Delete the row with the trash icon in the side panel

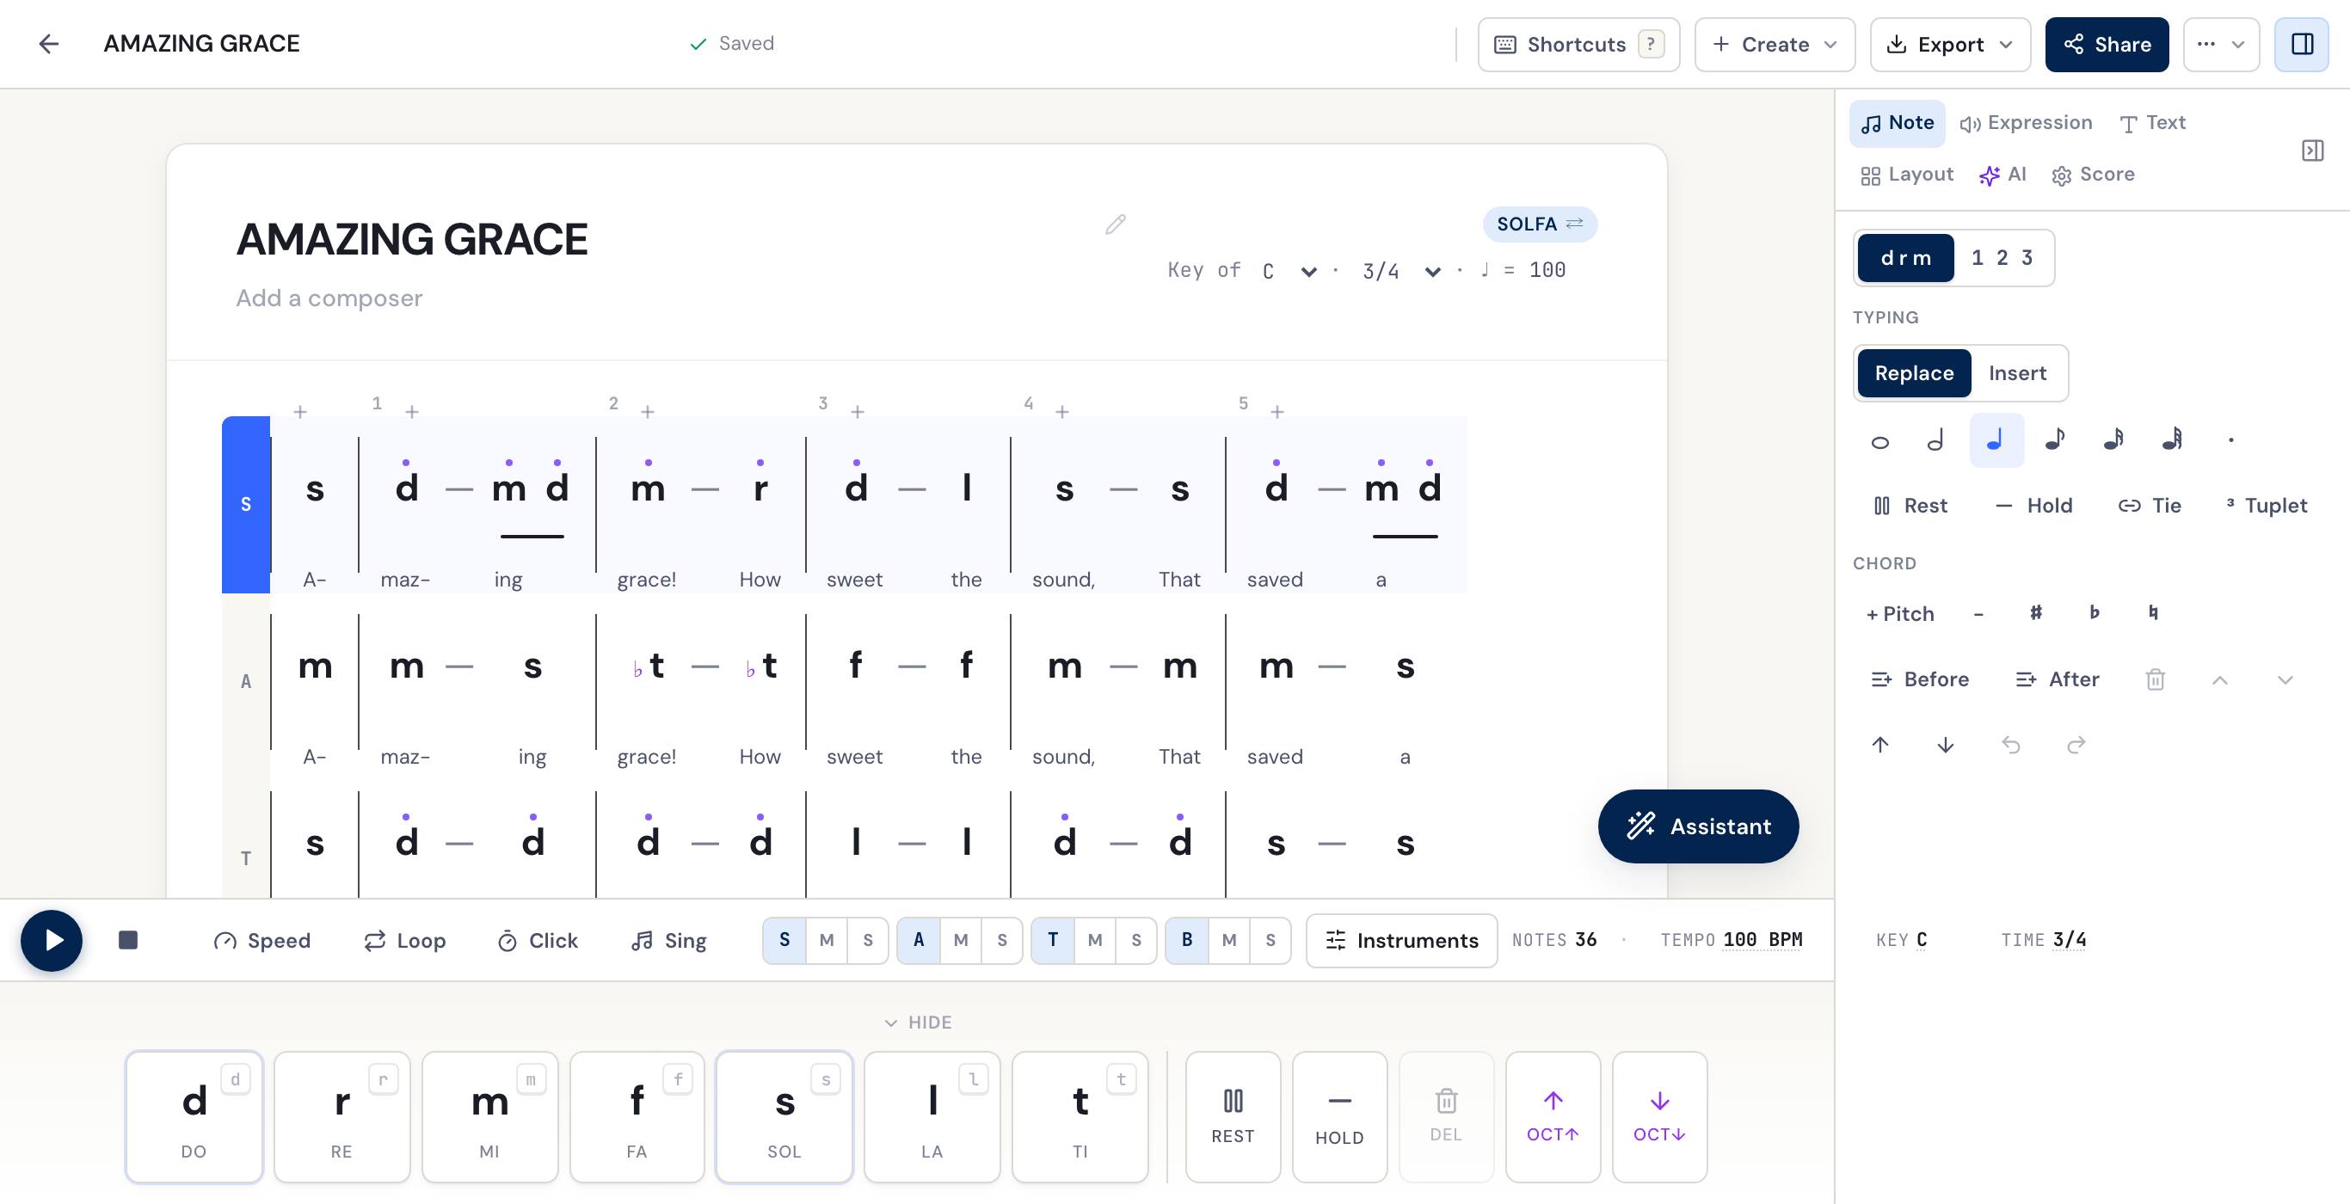coord(2155,679)
